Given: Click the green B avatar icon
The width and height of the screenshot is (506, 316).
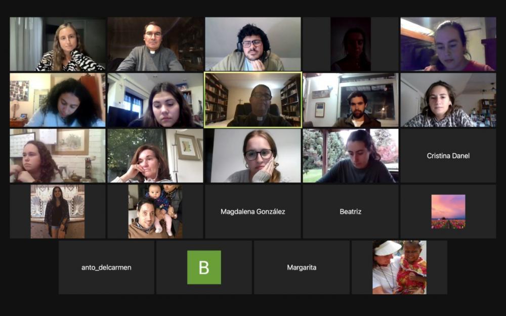Looking at the screenshot, I should tap(204, 267).
